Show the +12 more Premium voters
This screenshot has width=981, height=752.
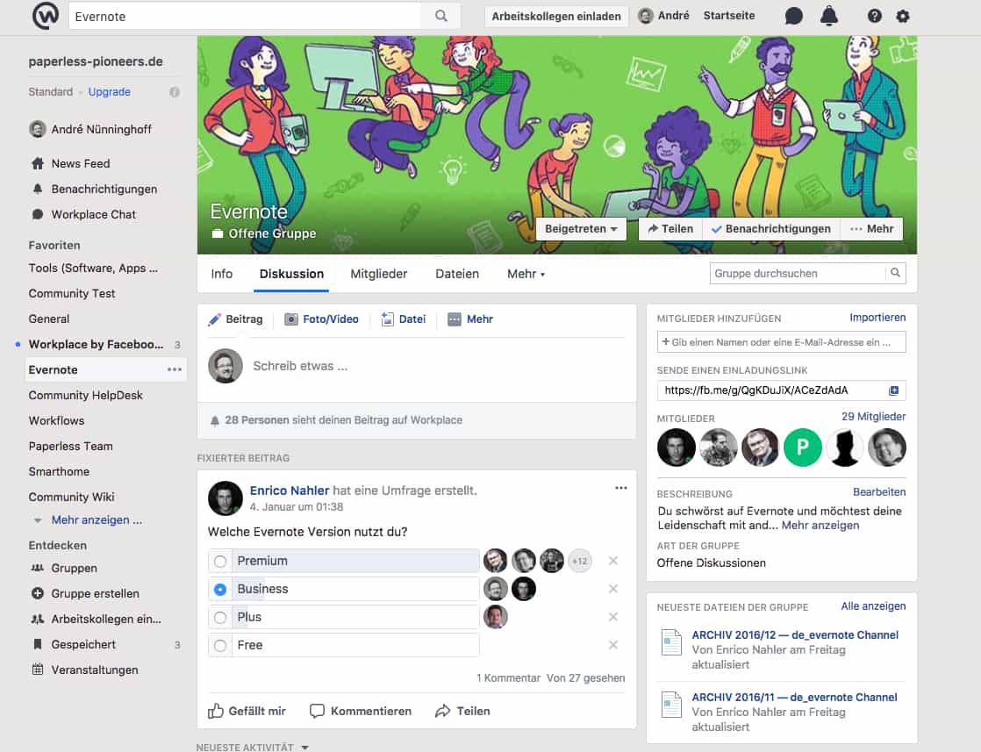[x=580, y=561]
